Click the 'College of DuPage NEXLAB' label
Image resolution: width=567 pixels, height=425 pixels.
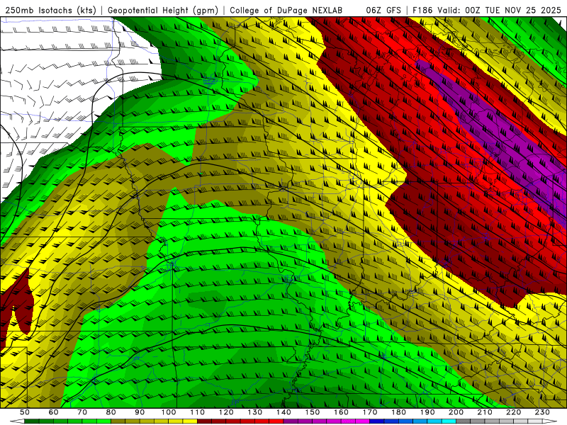(286, 10)
